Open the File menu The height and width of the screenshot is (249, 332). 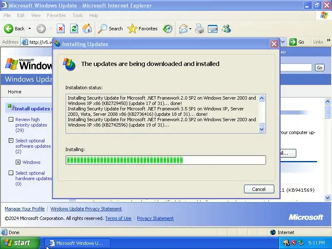click(7, 15)
